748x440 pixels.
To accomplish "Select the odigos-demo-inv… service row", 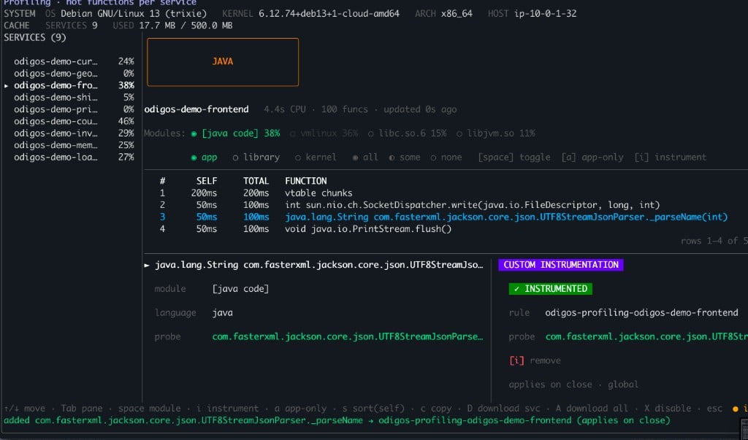I will point(74,133).
